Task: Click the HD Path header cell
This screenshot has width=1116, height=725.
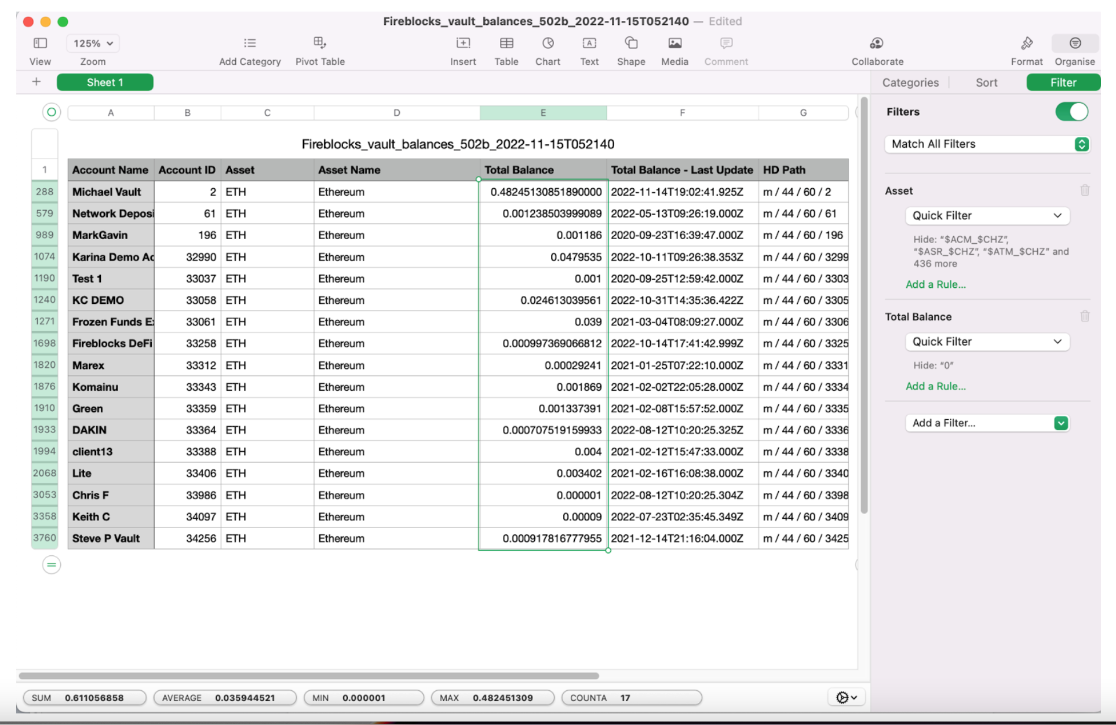Action: (x=803, y=170)
